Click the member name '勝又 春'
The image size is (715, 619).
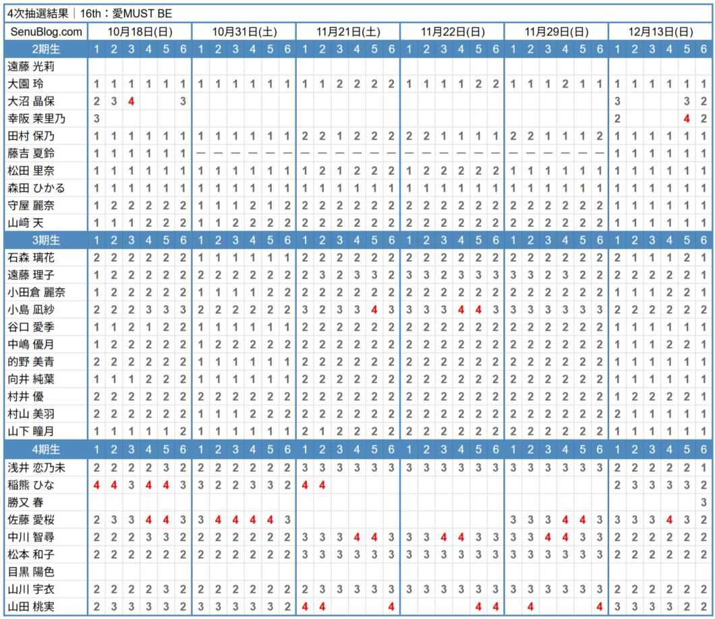pyautogui.click(x=26, y=502)
